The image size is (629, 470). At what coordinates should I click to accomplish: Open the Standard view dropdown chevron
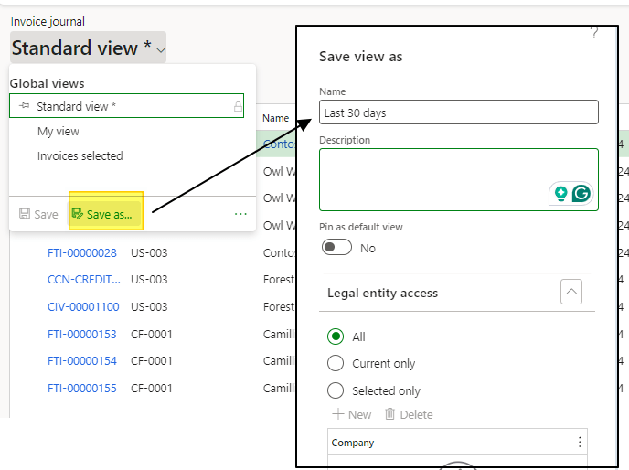161,50
